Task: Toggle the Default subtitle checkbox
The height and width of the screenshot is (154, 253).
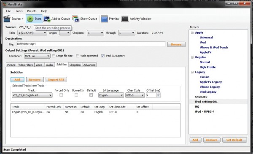Action: [91, 95]
